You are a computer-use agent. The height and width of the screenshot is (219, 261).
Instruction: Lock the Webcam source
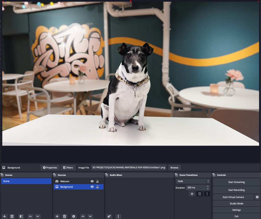point(97,181)
